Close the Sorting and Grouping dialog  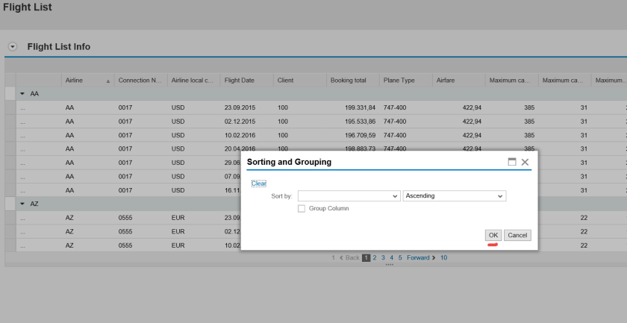pos(525,162)
